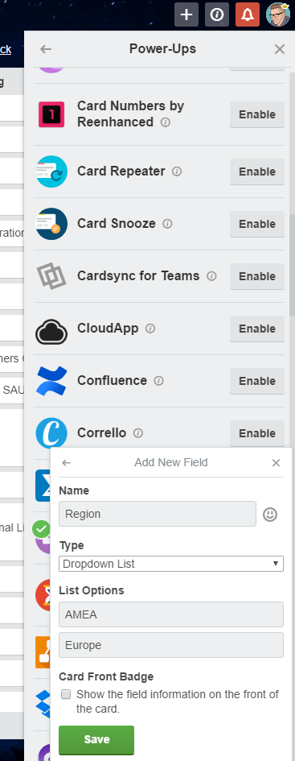
Task: Click the Cardsync for Teams icon
Action: pos(51,276)
